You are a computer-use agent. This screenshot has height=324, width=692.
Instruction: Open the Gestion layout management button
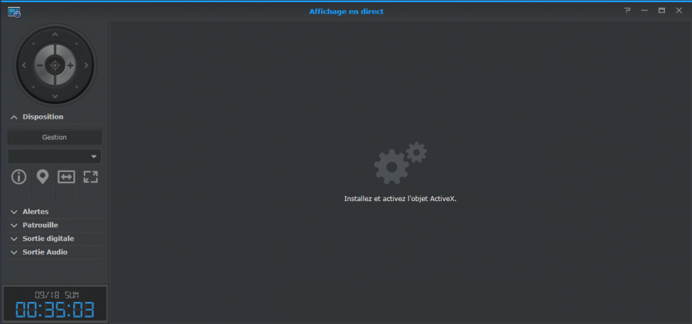[x=55, y=137]
